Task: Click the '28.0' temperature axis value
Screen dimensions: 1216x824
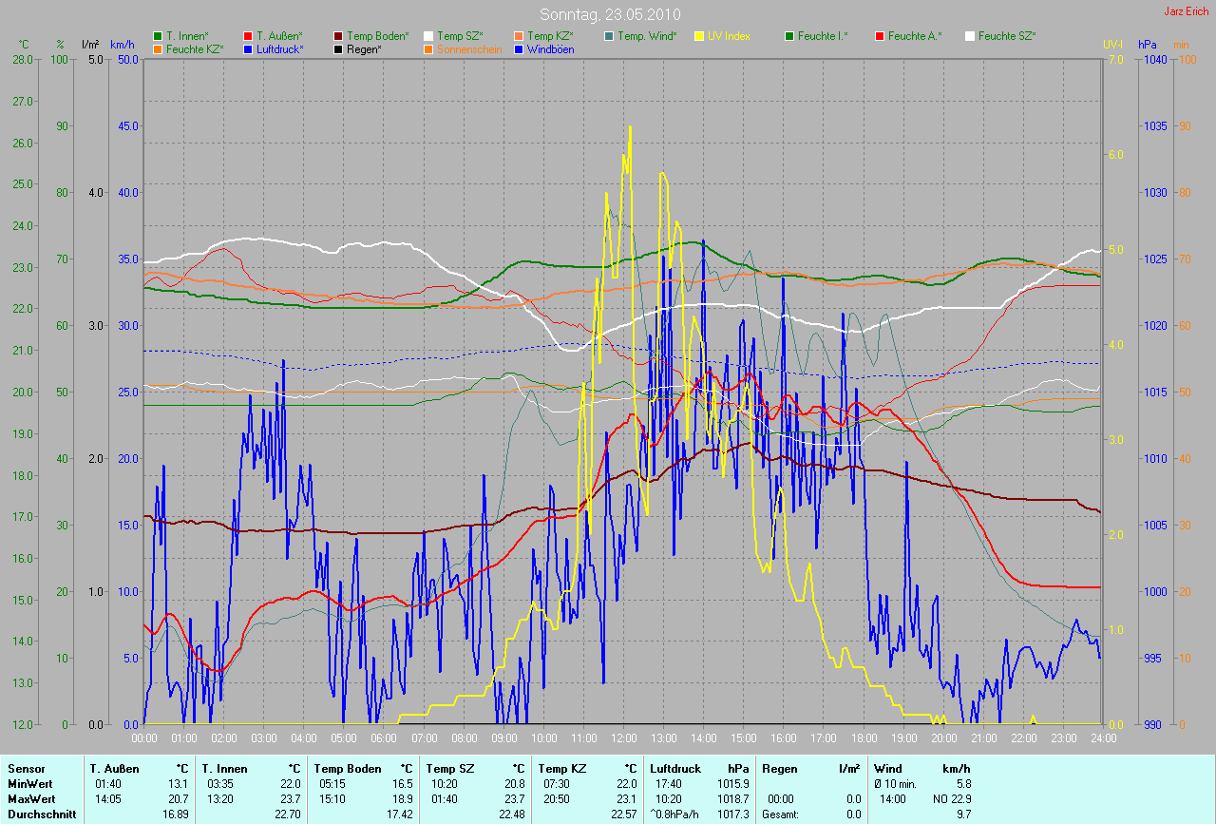Action: click(22, 59)
